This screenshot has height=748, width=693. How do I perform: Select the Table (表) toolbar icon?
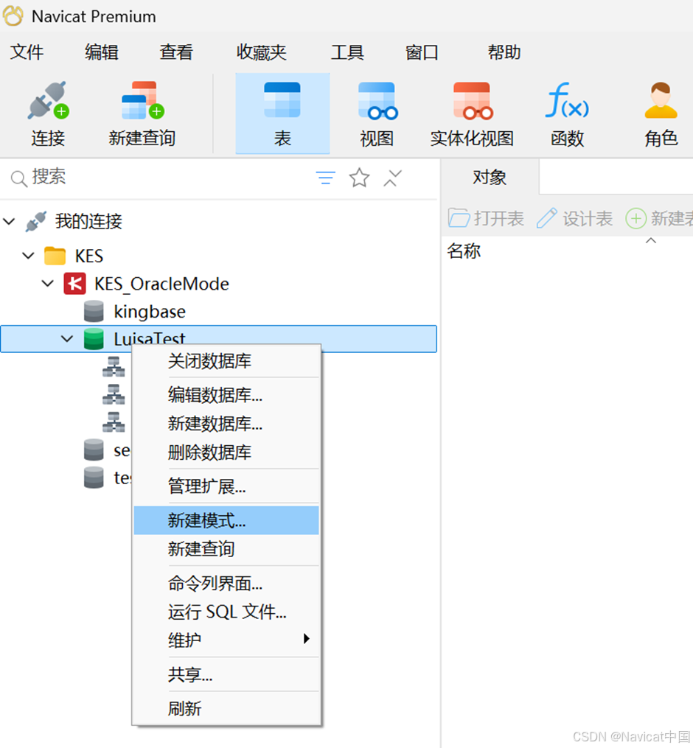(282, 100)
